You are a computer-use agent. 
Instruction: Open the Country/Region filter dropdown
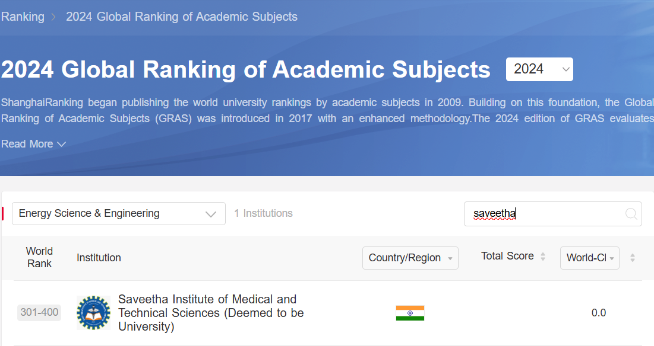410,258
